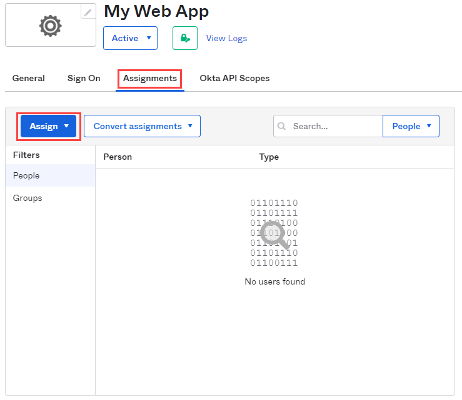
Task: Expand the Convert assignments dropdown
Action: coord(142,126)
